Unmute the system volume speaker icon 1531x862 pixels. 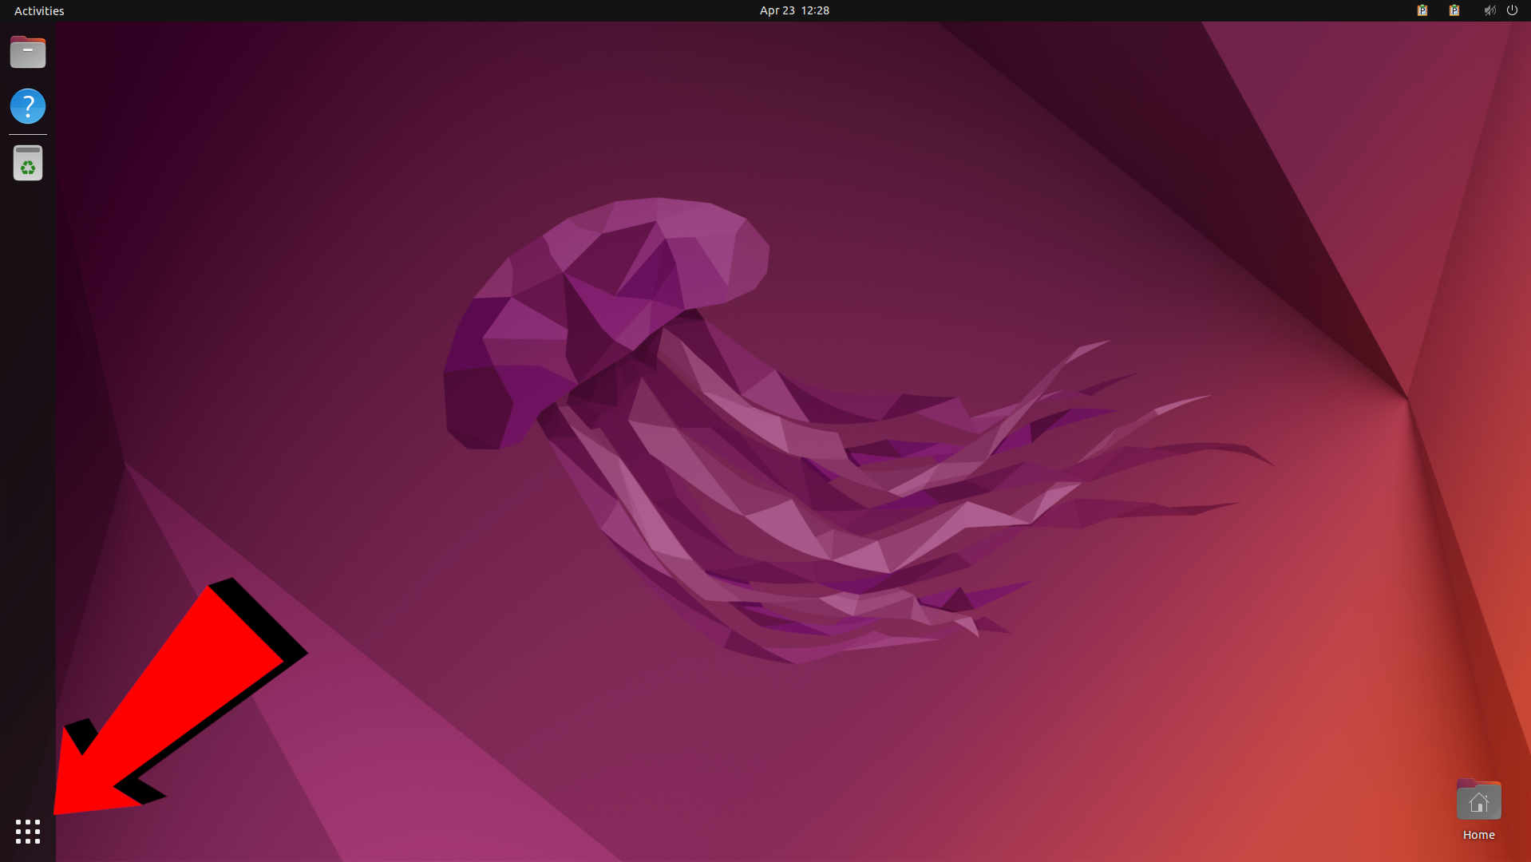(1489, 10)
